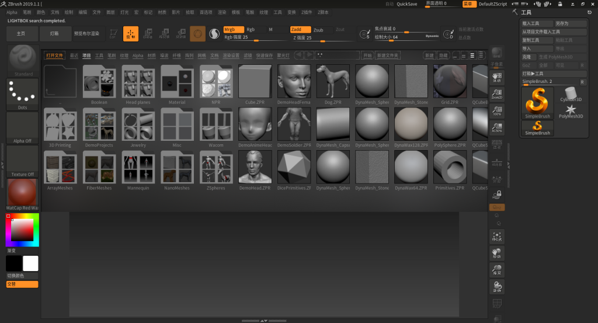Click the QuickSave button
The width and height of the screenshot is (598, 323).
point(407,4)
